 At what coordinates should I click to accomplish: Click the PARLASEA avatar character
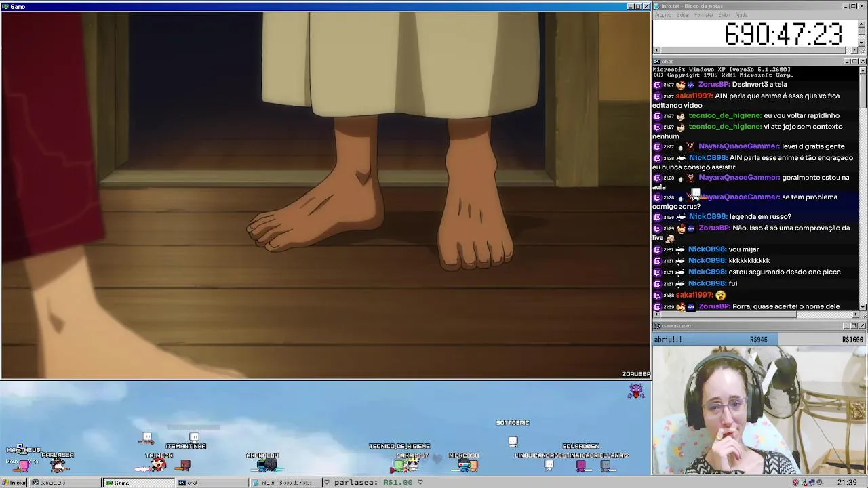point(59,465)
